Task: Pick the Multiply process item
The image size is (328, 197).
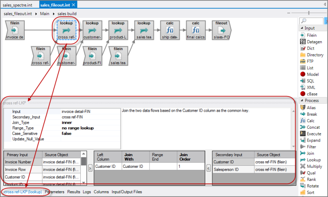Action: coord(311,166)
